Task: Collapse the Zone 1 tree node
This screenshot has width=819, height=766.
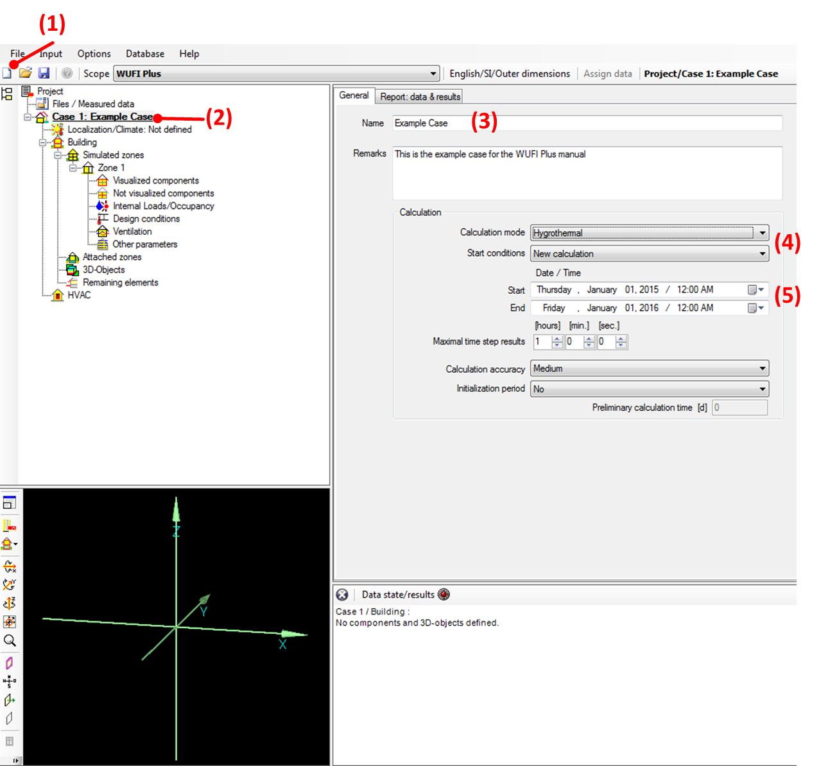Action: pos(73,168)
